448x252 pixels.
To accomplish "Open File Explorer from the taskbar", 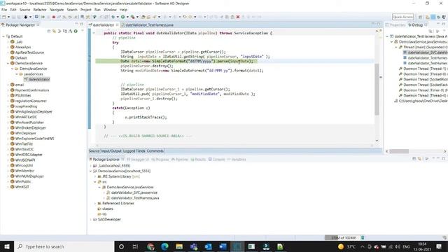I will coord(179,246).
